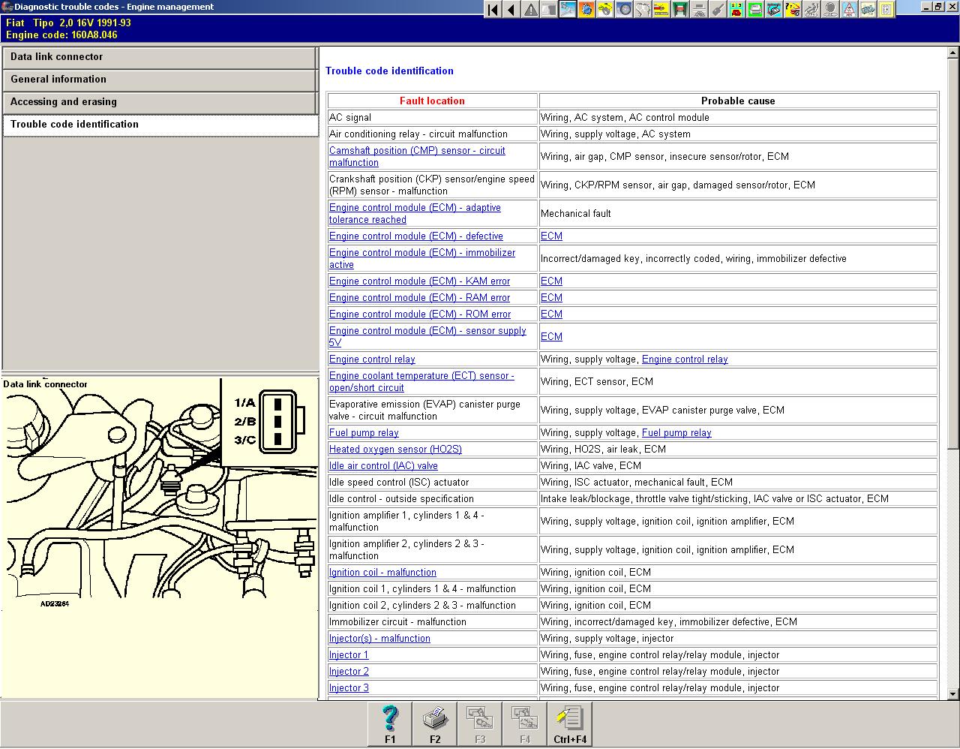Follow the ECM - defective fault link
The height and width of the screenshot is (749, 960).
[416, 236]
